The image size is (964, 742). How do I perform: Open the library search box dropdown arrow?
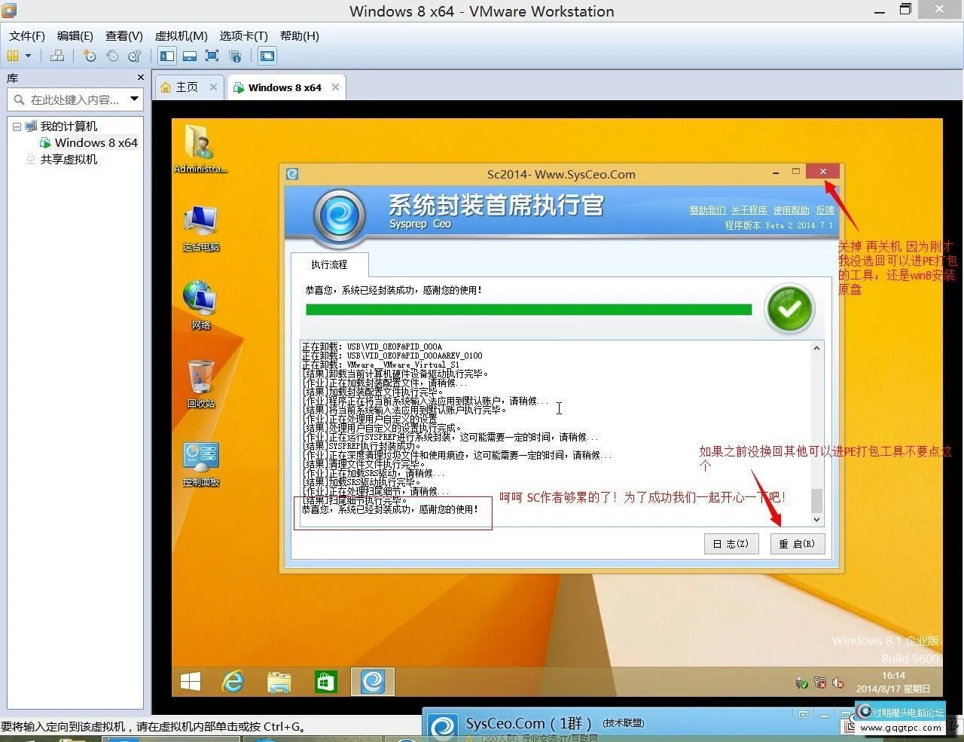pos(134,99)
